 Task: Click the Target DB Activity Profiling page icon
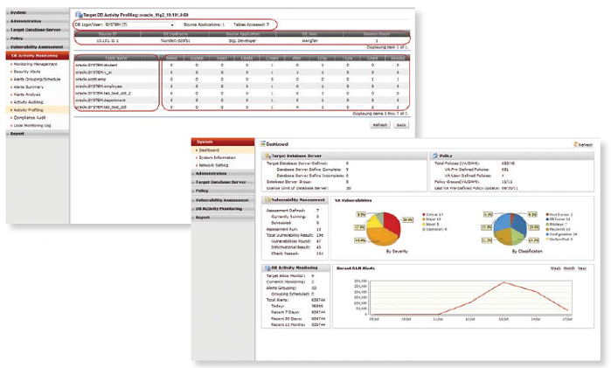point(79,15)
